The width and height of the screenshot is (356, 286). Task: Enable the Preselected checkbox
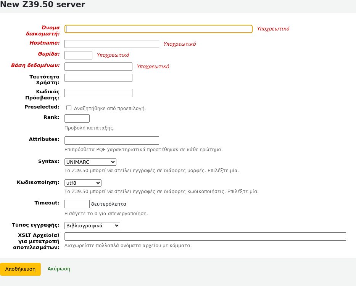(69, 108)
